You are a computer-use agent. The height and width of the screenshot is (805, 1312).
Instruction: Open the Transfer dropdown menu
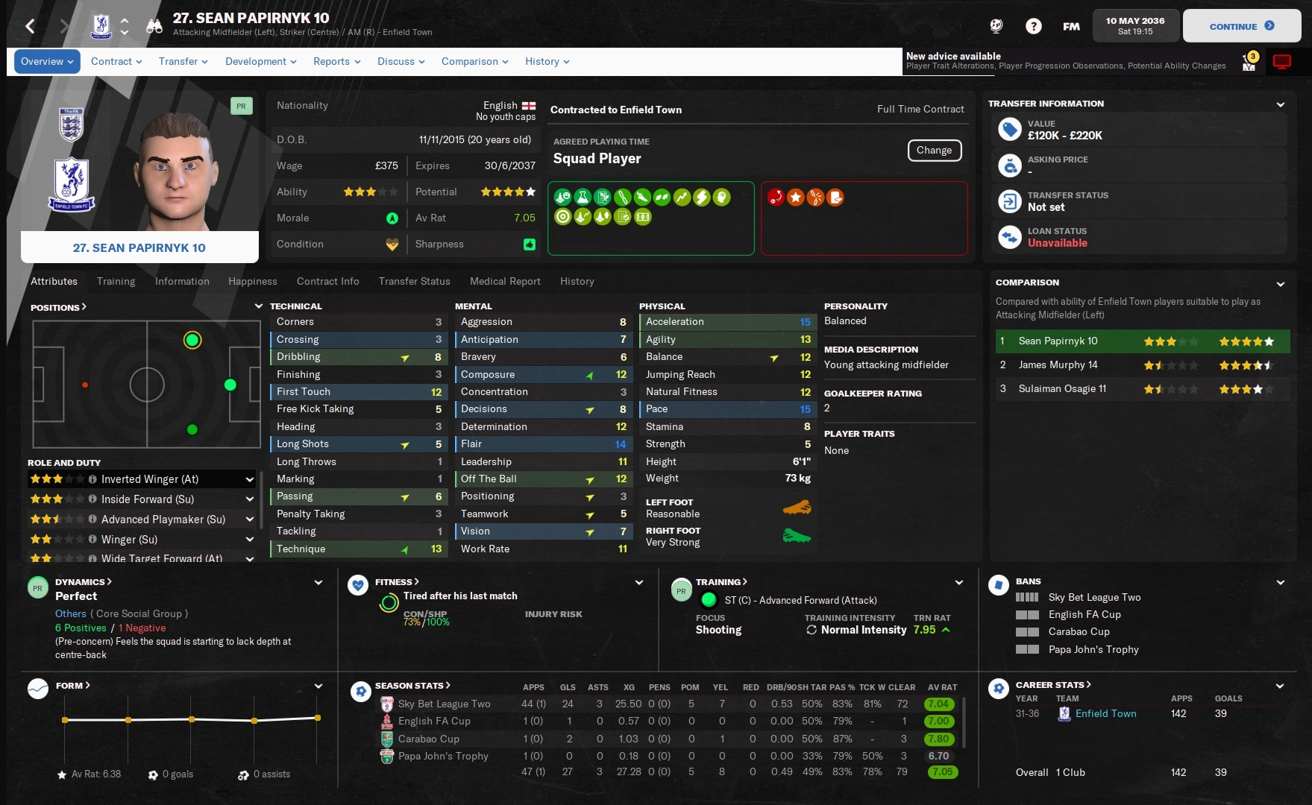(183, 62)
